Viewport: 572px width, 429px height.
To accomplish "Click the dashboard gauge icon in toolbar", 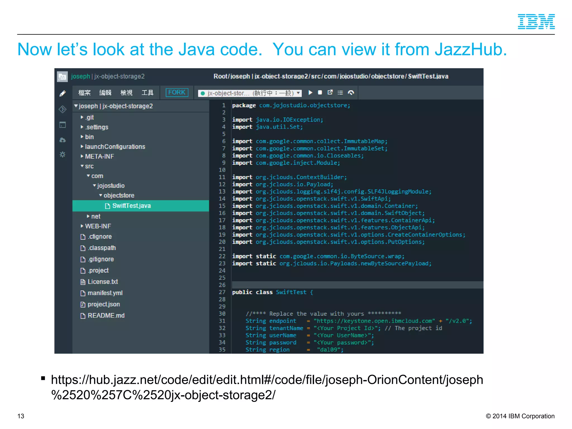I will (x=351, y=92).
